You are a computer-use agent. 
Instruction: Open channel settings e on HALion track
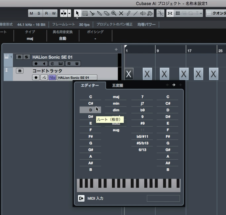click(52, 63)
